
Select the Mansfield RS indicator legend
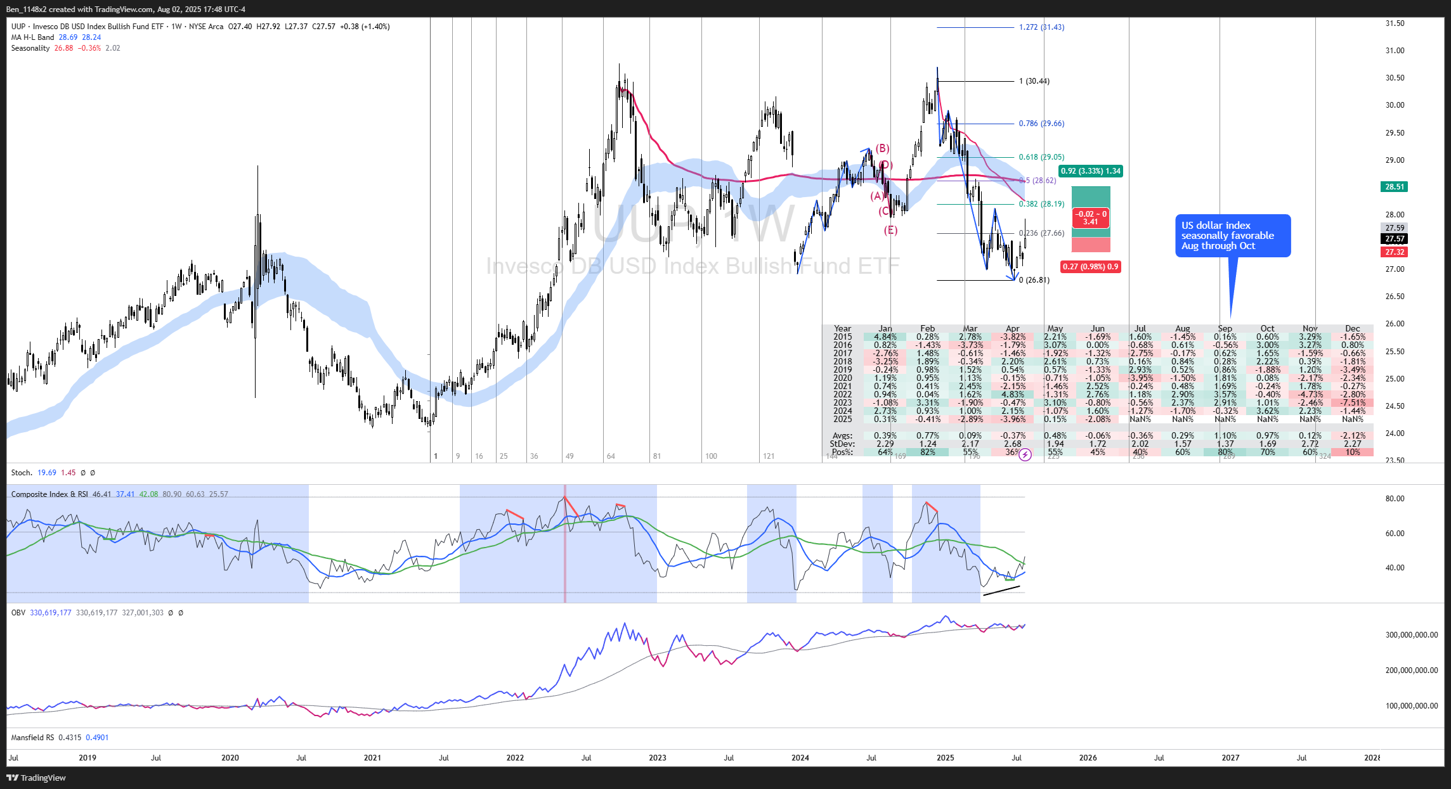point(32,738)
